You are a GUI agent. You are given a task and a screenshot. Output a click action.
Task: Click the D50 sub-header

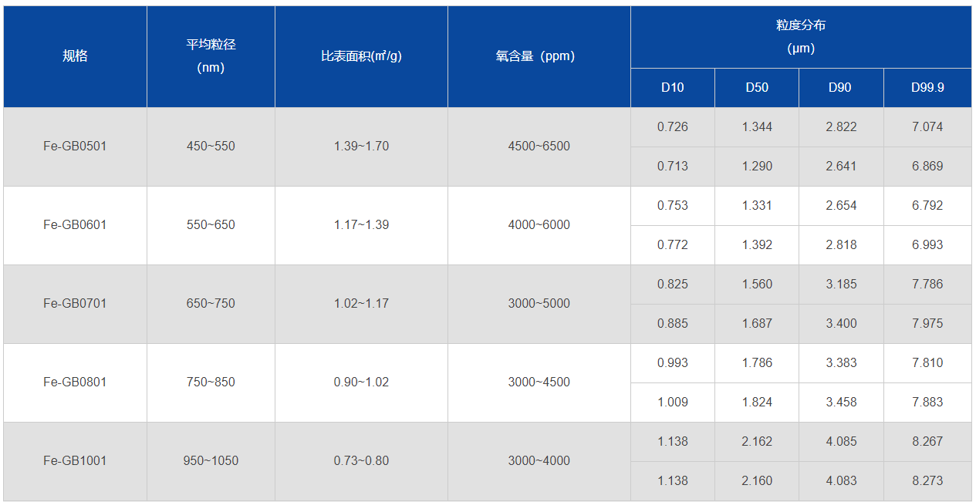coord(757,87)
